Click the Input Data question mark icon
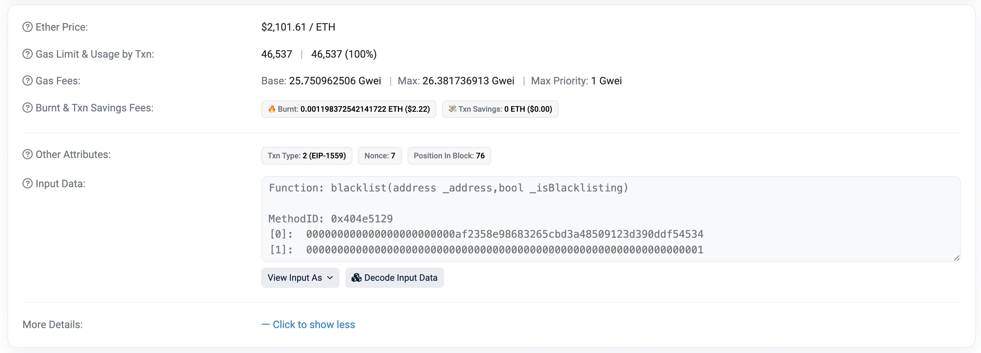Screen dimensions: 981x353 [27, 184]
